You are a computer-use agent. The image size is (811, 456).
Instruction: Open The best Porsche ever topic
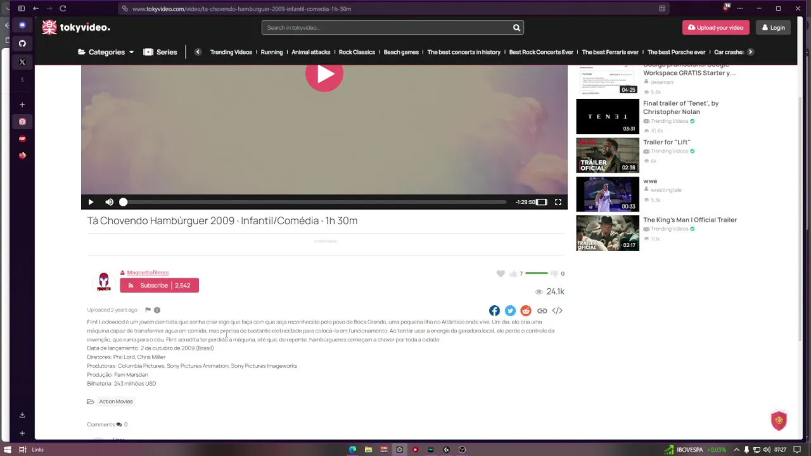[x=676, y=52]
